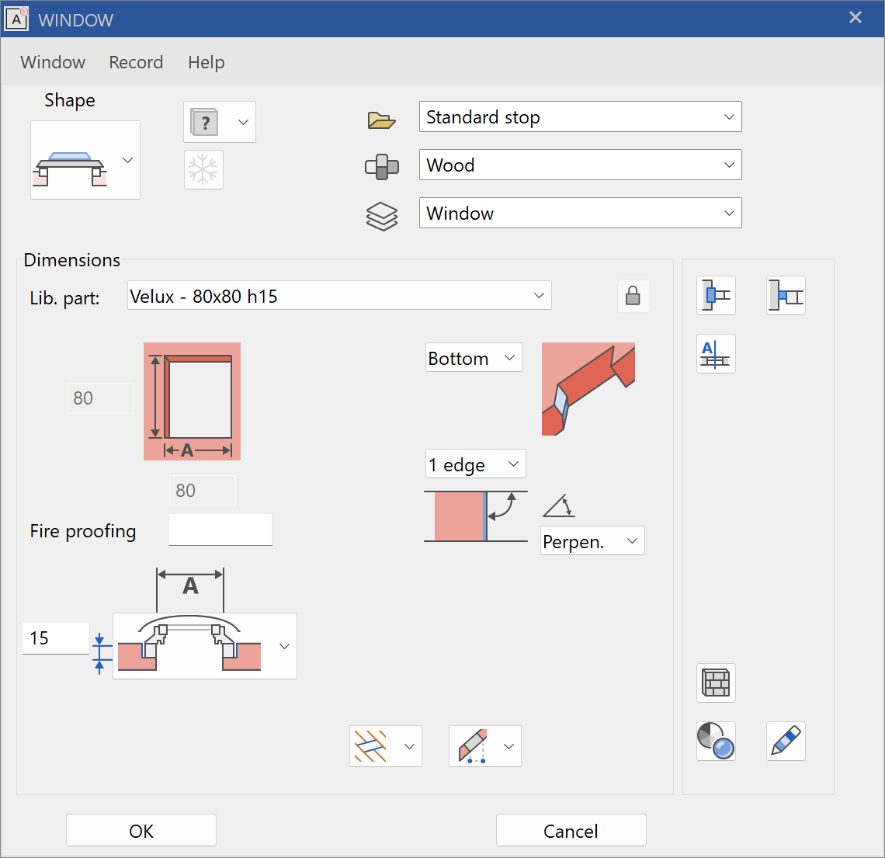Open the brick wall pattern icon
Screen dimensions: 885x858
pyautogui.click(x=716, y=683)
